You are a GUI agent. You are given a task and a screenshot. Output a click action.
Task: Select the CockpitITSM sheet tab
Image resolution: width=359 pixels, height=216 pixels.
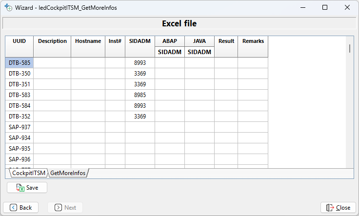point(28,173)
